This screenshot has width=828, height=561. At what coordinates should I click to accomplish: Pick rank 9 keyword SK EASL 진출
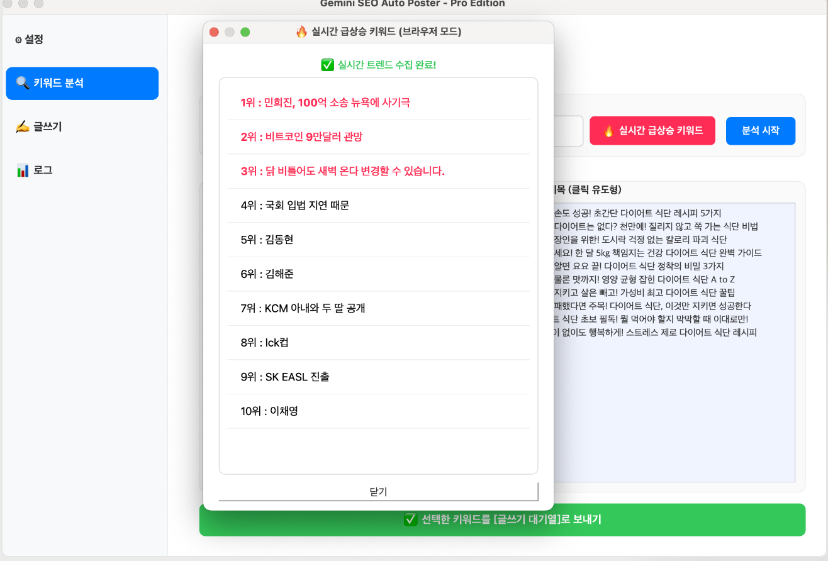(284, 377)
